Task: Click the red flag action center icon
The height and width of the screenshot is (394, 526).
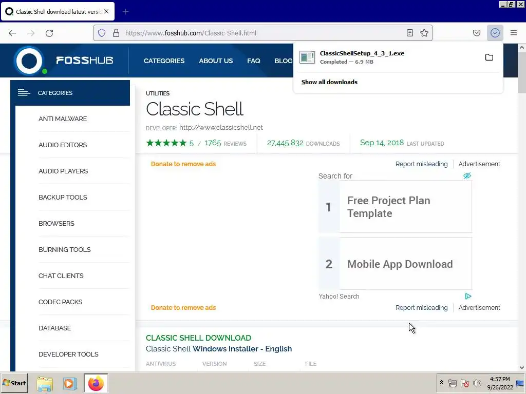Action: point(464,383)
